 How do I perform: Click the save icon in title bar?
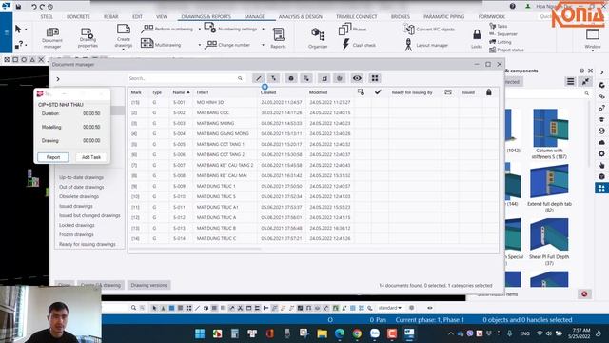(18, 7)
